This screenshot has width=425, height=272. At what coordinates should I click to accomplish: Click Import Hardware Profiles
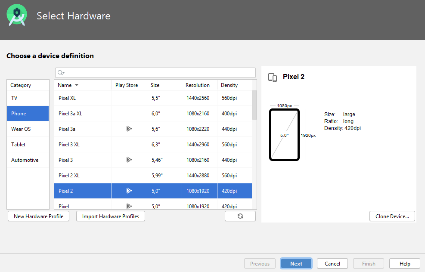(111, 216)
